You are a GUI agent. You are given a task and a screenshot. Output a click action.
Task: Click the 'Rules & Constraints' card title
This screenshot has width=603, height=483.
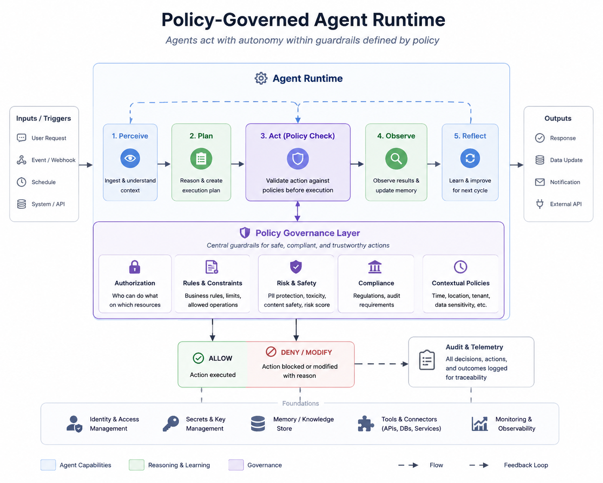[212, 283]
